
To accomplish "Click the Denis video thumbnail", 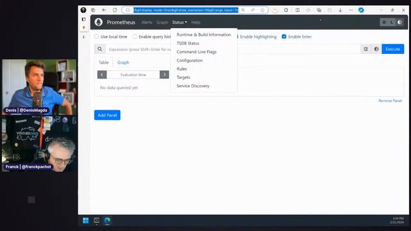I will (39, 87).
